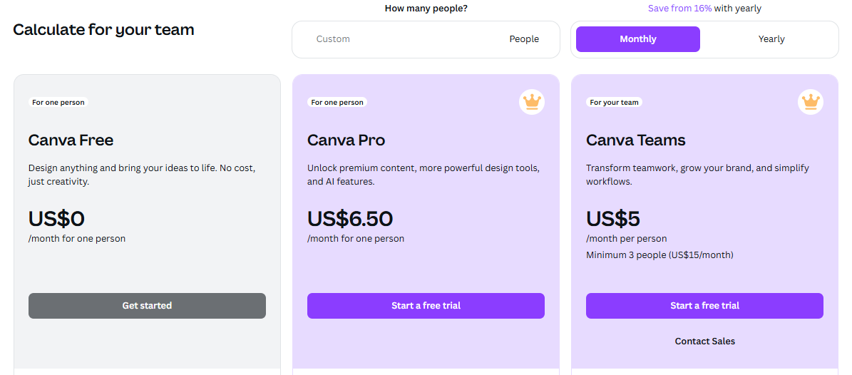Click the People label in team size box
The width and height of the screenshot is (852, 375).
524,39
